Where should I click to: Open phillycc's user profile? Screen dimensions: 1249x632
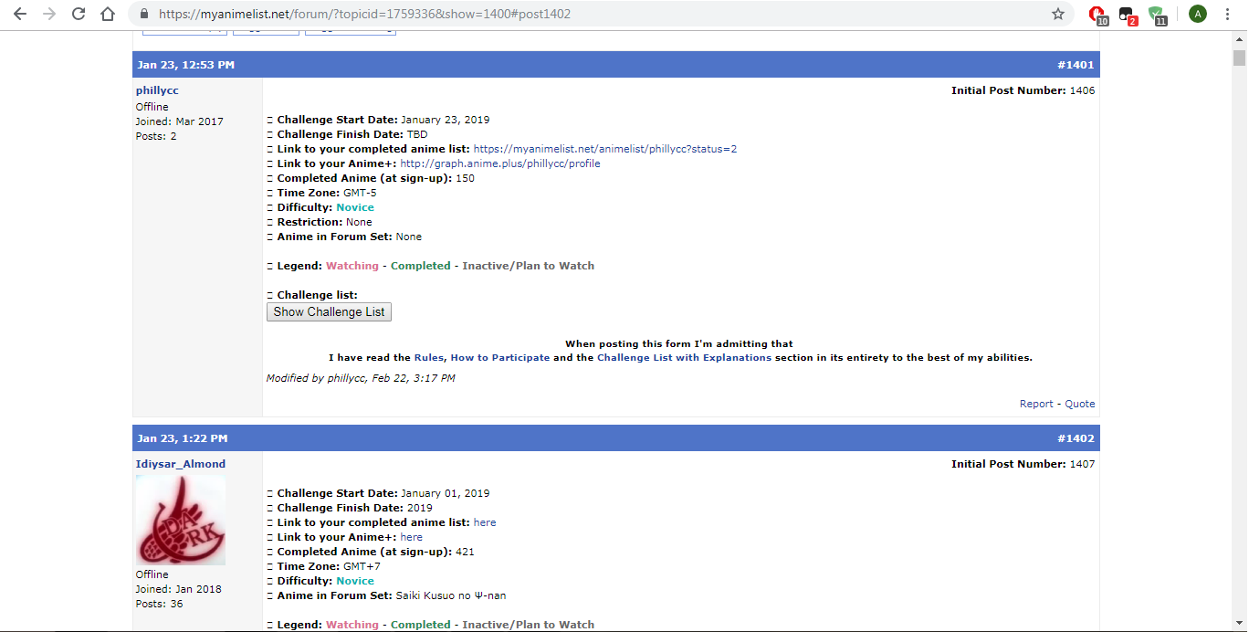coord(157,90)
